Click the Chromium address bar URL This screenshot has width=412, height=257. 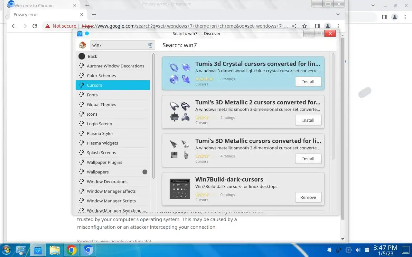(x=185, y=26)
